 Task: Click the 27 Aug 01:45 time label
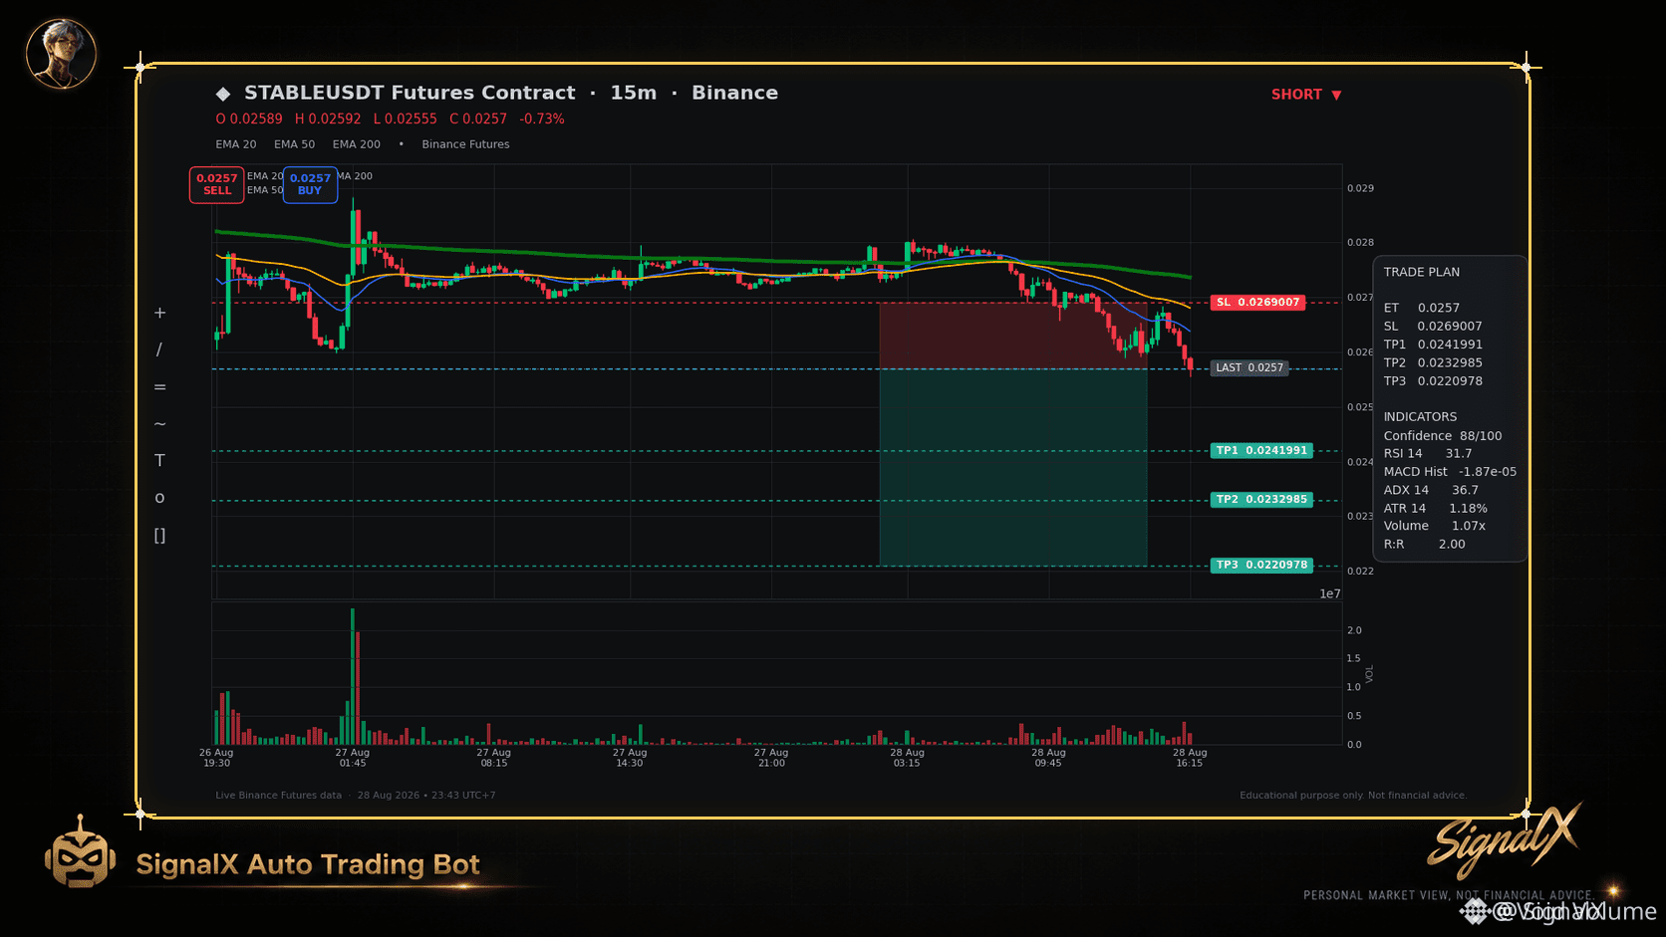tap(353, 758)
